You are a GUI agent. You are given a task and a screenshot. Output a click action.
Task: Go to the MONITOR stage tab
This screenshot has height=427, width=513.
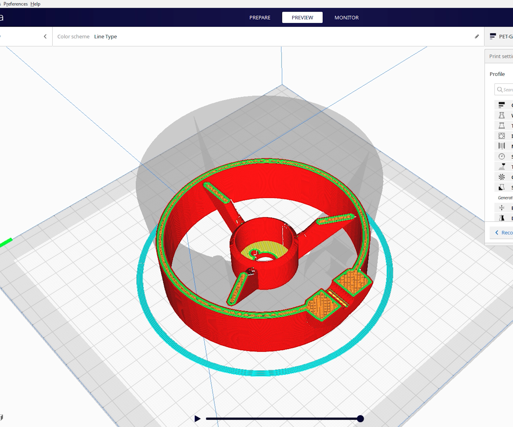346,17
